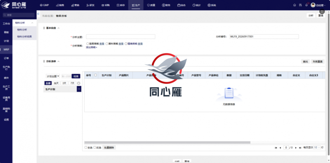330x163 pixels.
Task: Check the 反选 checkbox
Action: [x=95, y=147]
